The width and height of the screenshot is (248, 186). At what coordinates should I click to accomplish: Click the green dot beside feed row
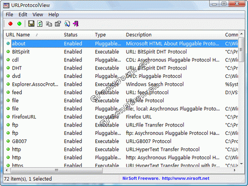[x=8, y=92]
